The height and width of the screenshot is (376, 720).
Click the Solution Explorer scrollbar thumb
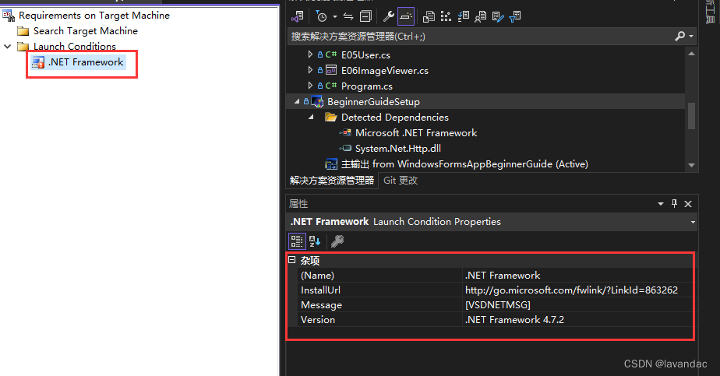coord(691,115)
